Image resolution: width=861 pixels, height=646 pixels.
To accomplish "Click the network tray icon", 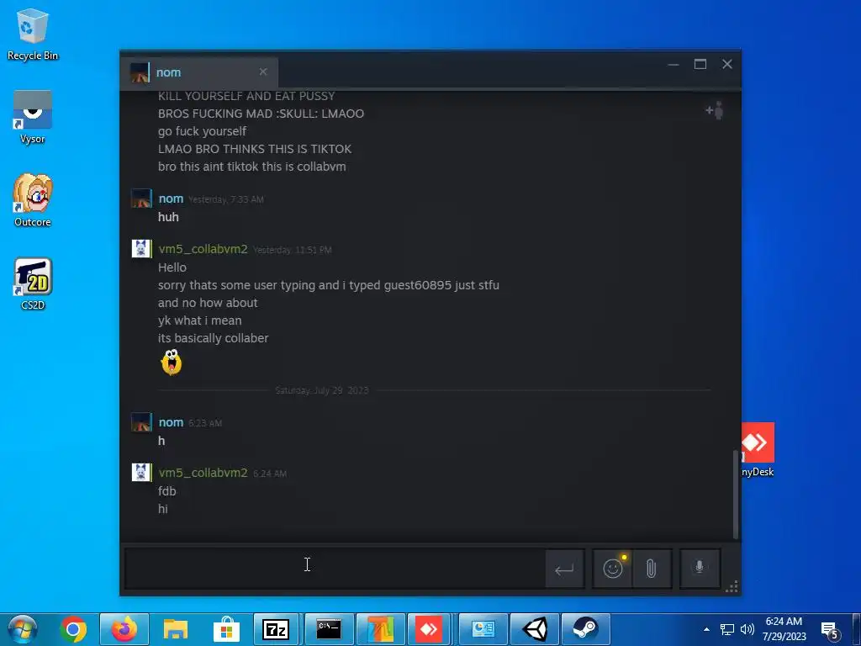I will [x=727, y=629].
